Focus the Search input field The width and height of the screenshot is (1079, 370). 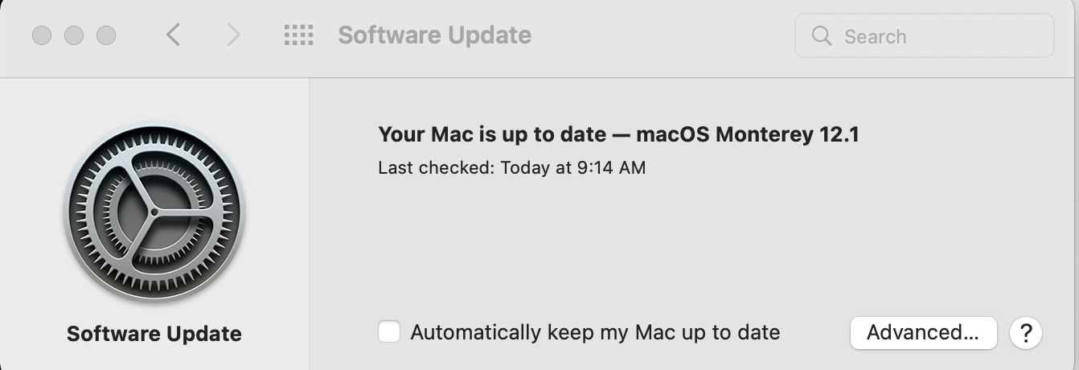coord(924,36)
